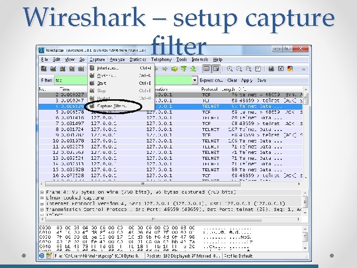Choose Capture Filters... in the Capture menu
The width and height of the screenshot is (357, 268).
tap(120, 106)
